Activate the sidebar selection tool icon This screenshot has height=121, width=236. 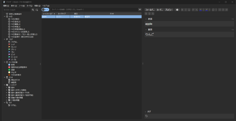(37, 10)
